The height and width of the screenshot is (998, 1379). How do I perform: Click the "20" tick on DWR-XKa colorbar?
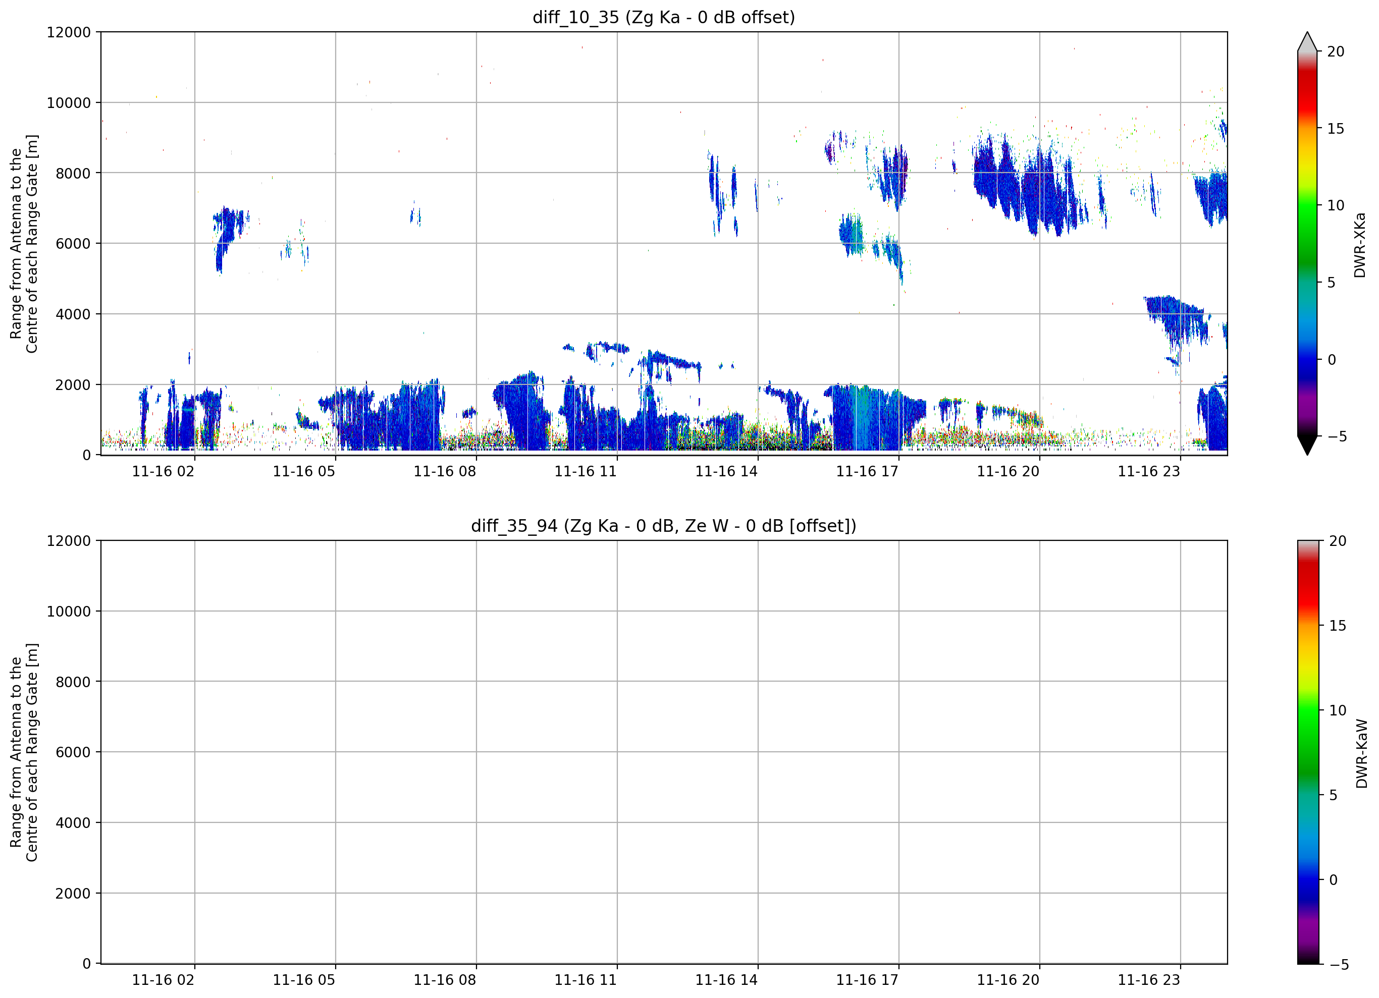[1336, 51]
